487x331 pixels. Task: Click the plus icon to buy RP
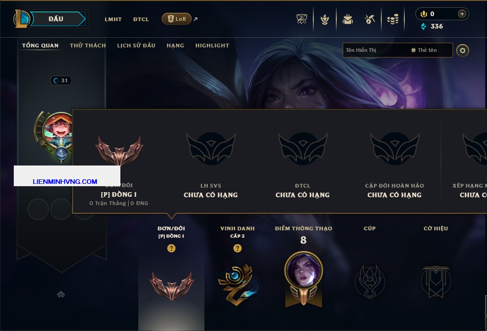point(462,14)
